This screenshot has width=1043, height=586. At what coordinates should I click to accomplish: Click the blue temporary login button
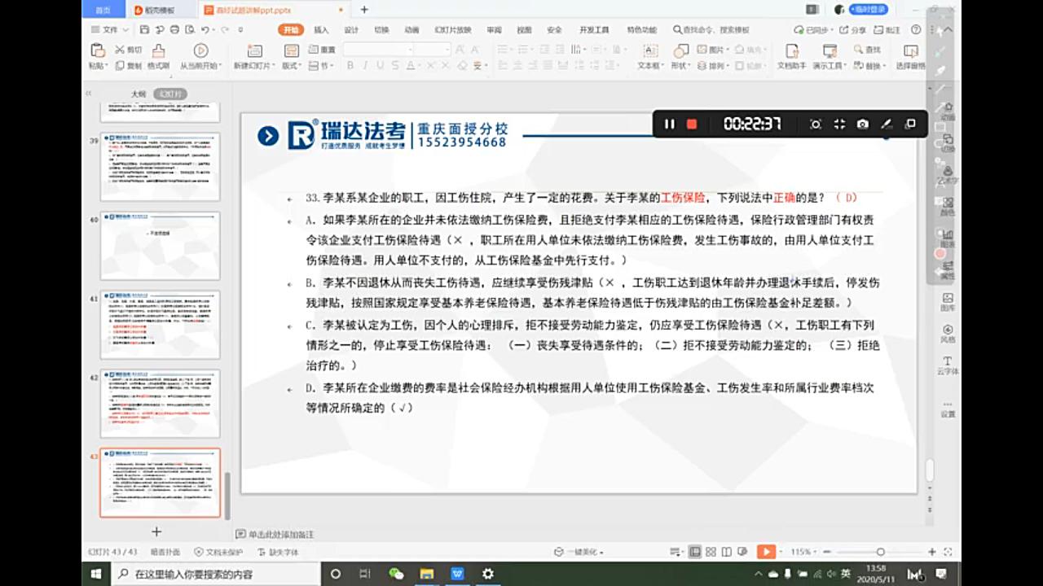(x=869, y=9)
